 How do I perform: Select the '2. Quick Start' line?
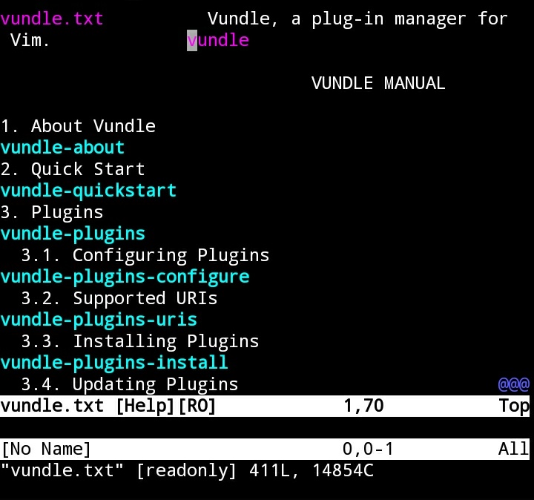point(73,169)
